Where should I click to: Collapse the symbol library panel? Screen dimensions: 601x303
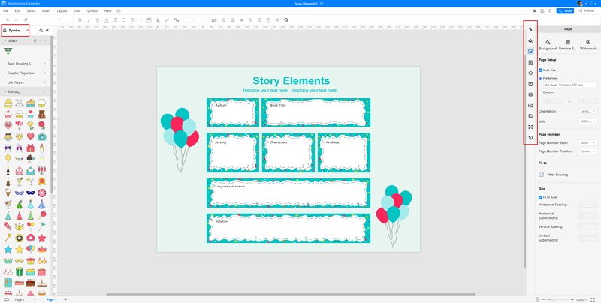tap(47, 30)
